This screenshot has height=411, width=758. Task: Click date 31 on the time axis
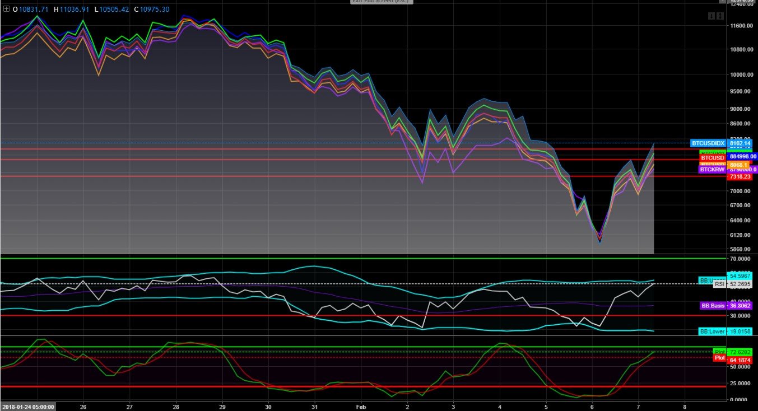[315, 407]
